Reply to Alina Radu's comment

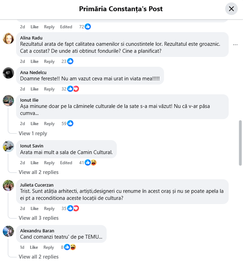pyautogui.click(x=49, y=61)
